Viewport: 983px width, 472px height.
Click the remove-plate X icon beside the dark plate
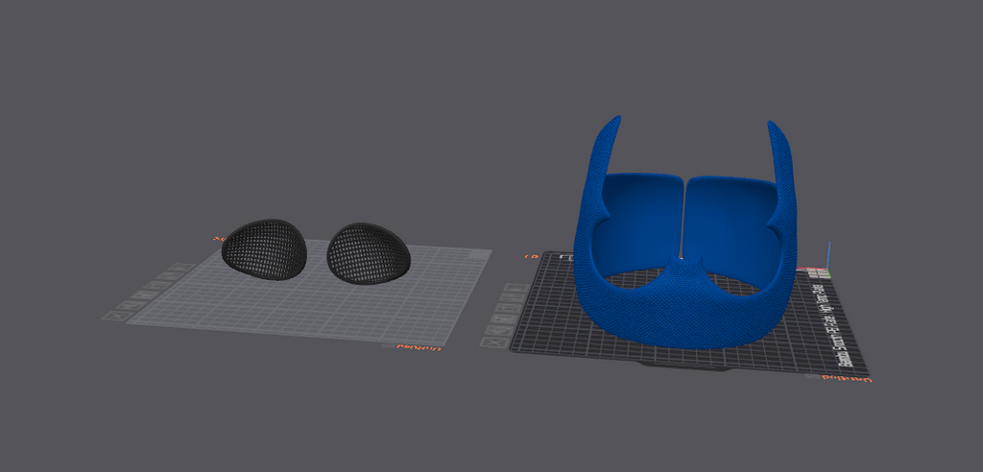coord(494,342)
